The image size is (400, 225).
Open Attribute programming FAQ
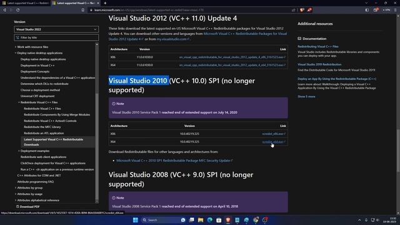coord(36,182)
